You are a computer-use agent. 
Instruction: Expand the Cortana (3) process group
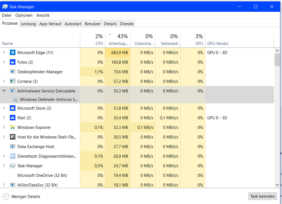(4, 81)
